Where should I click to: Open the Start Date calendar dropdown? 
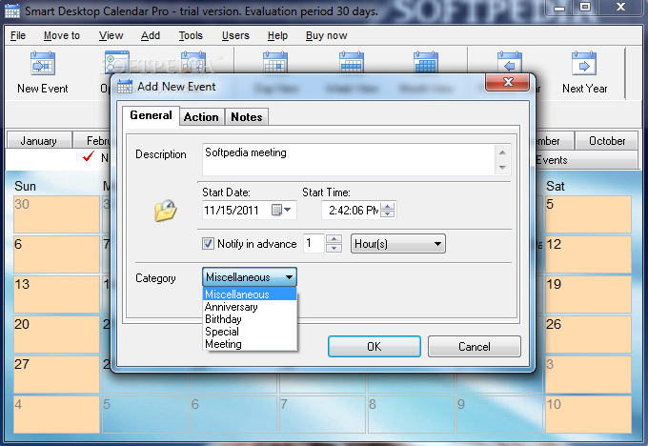281,210
